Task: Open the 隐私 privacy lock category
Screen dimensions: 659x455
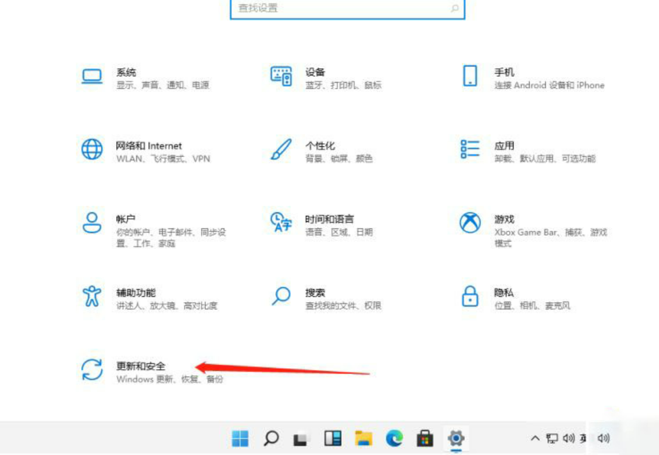Action: tap(470, 296)
